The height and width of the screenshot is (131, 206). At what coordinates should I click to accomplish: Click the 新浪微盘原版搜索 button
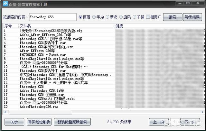72,122
